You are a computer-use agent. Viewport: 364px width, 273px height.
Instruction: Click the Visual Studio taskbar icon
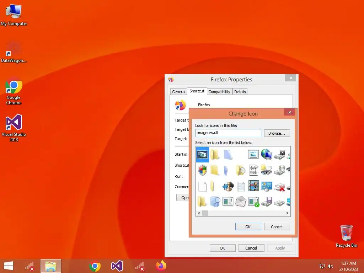pos(117,266)
